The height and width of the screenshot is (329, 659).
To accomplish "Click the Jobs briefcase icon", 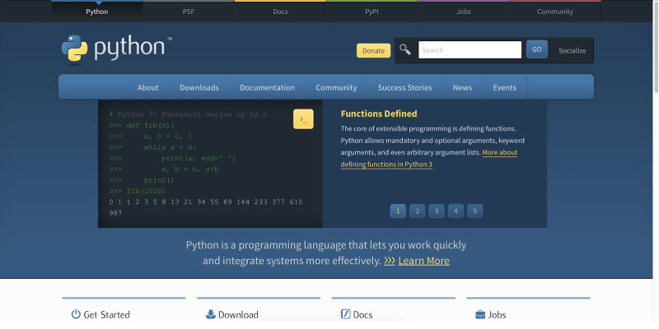I will point(480,314).
